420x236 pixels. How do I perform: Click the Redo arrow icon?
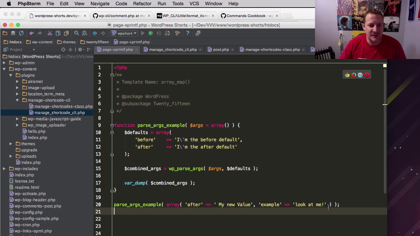[x=39, y=33]
